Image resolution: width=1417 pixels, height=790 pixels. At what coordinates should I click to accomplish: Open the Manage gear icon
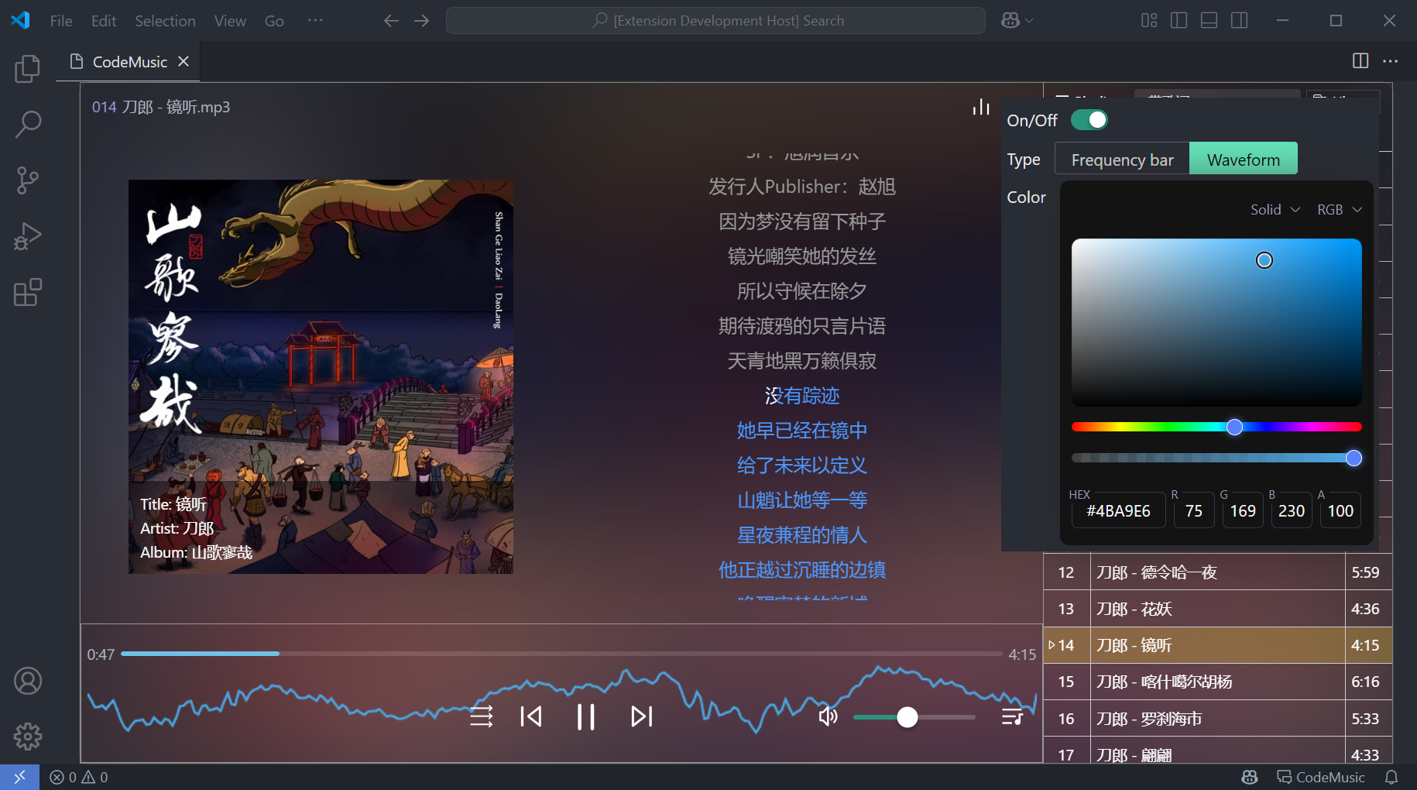pyautogui.click(x=28, y=737)
